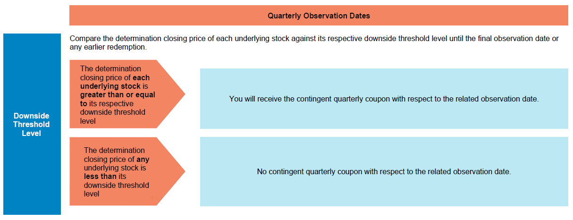573x220 pixels.
Task: Select the No contingent quarterly coupon box
Action: pyautogui.click(x=384, y=171)
